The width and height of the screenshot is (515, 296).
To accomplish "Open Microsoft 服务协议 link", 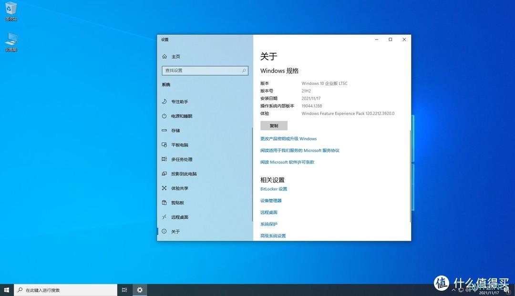I will (x=300, y=151).
